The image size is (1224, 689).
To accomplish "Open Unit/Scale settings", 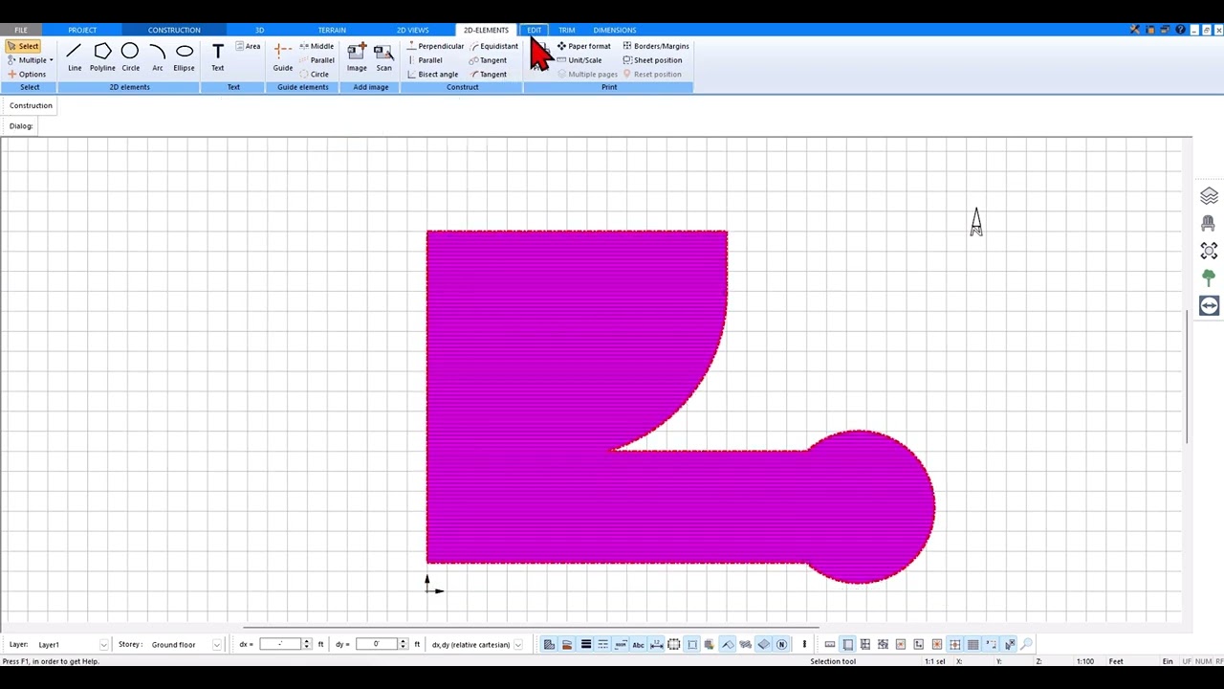I will tap(579, 60).
